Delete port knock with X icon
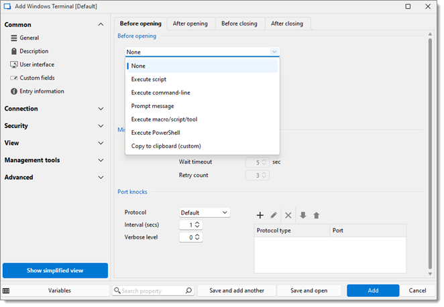444x307 pixels. (x=288, y=215)
